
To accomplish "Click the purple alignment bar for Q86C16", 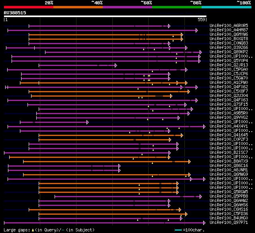I will [x=63, y=166].
